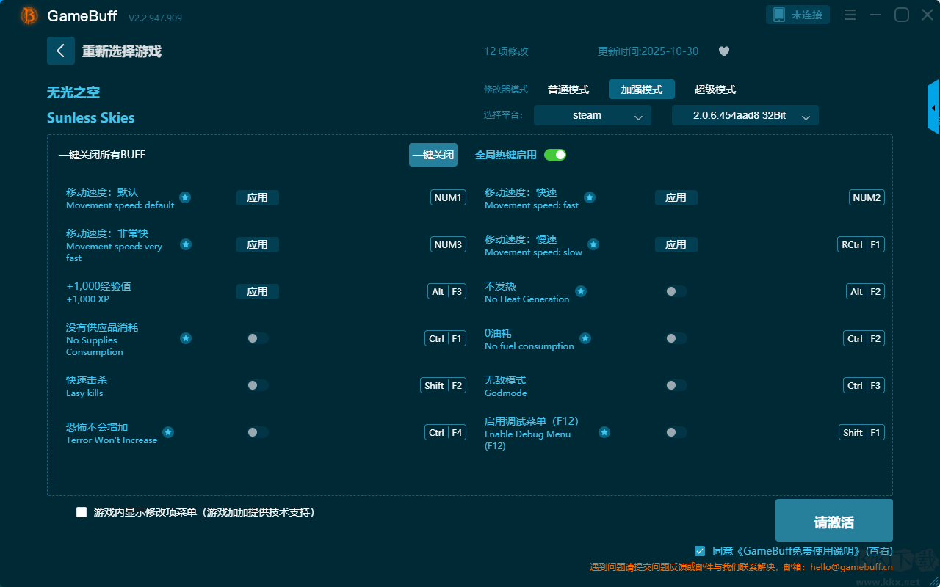Check show in-game trainer menu checkbox
This screenshot has width=940, height=587.
pyautogui.click(x=82, y=512)
